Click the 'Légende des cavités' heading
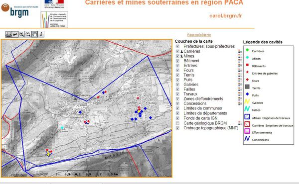299x184 pixels. [263, 42]
